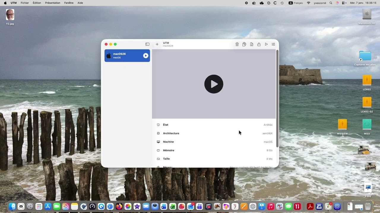Viewport: 380px width, 213px height.
Task: Open VM settings sliders icon in UTM toolbar
Action: 273,44
